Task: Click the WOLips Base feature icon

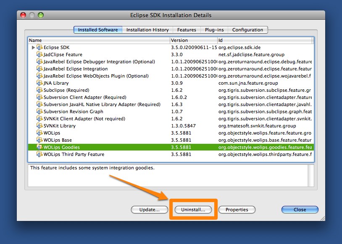Action: tap(40, 140)
